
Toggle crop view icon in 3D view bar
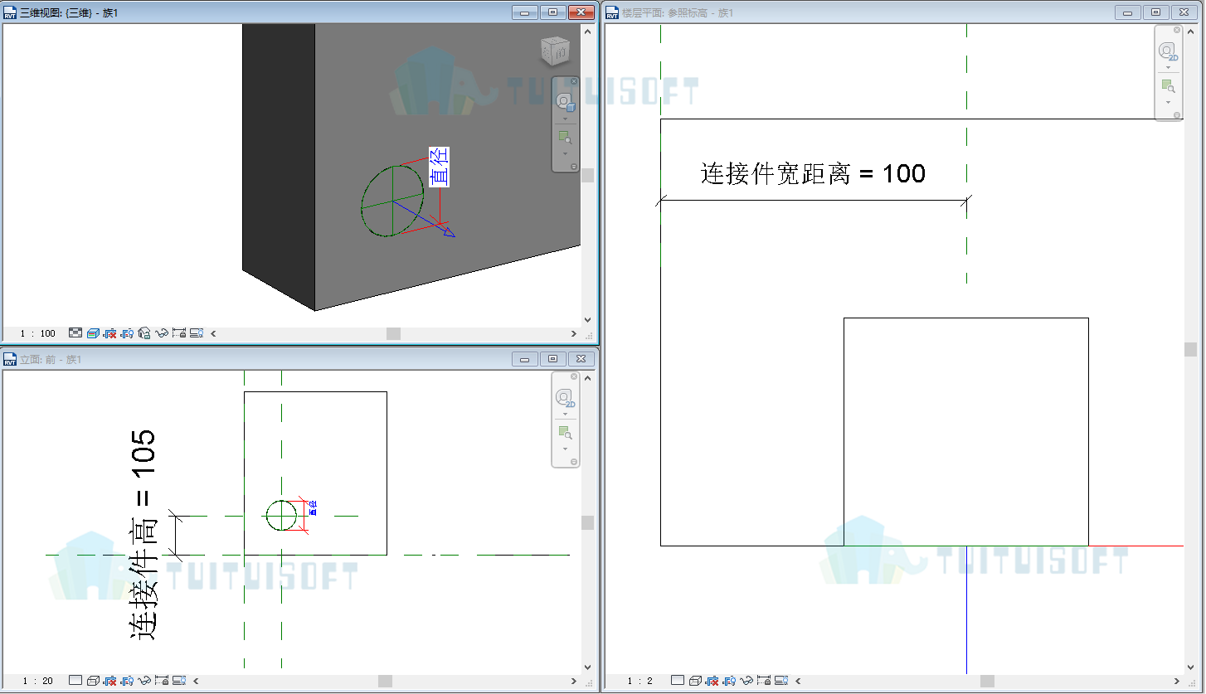pos(109,333)
